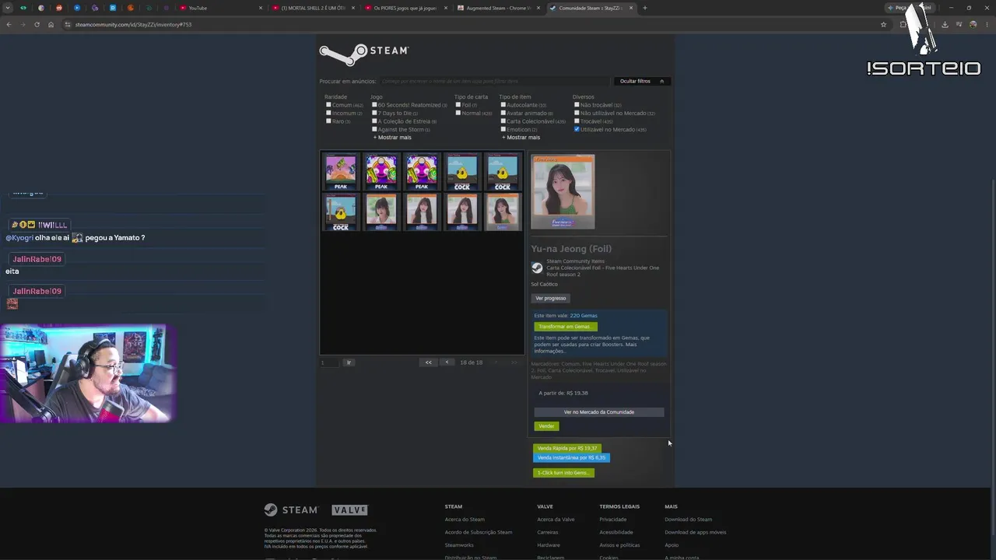This screenshot has height=560, width=996.
Task: Open Ver no Mercado da Comunidade
Action: click(x=599, y=412)
